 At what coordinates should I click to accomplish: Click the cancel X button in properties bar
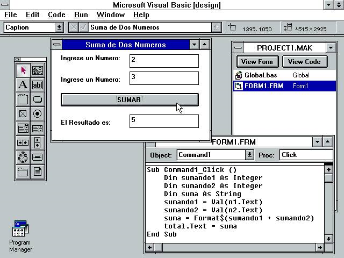click(74, 27)
